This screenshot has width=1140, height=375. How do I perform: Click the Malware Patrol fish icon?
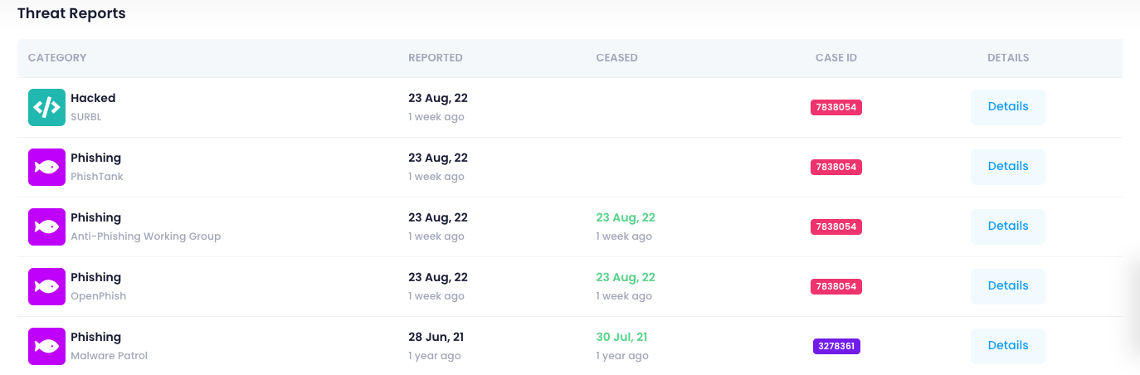click(x=46, y=346)
